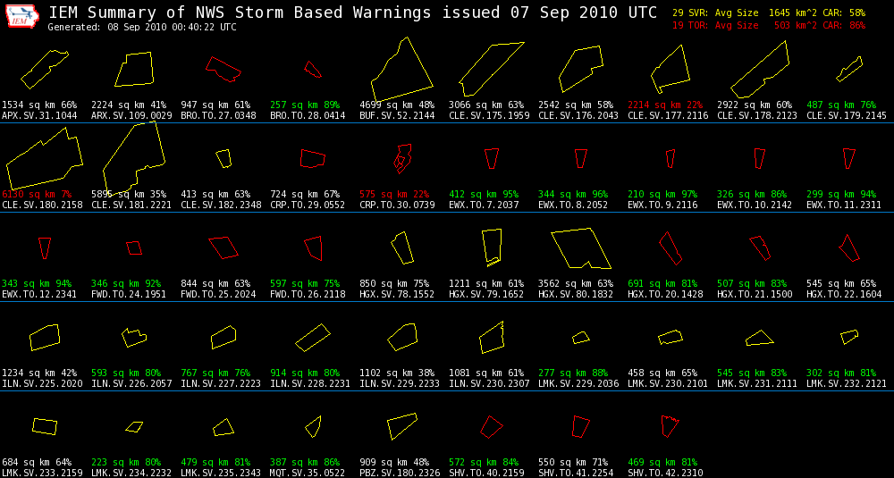Click the CLE.SV.181.2221 polygon outline
The image size is (894, 478).
(135, 156)
